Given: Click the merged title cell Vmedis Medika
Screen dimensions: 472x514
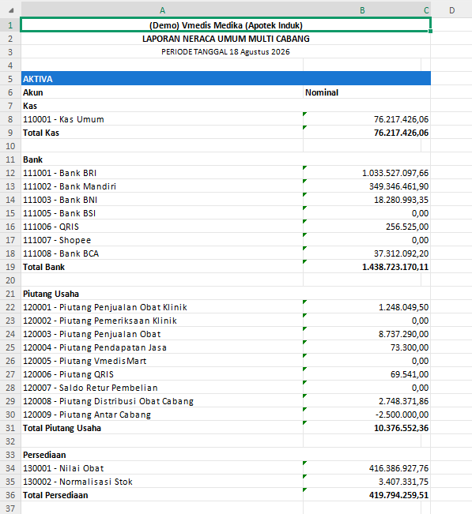Looking at the screenshot, I should click(x=226, y=25).
